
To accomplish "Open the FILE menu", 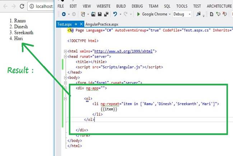I will [x=61, y=6].
